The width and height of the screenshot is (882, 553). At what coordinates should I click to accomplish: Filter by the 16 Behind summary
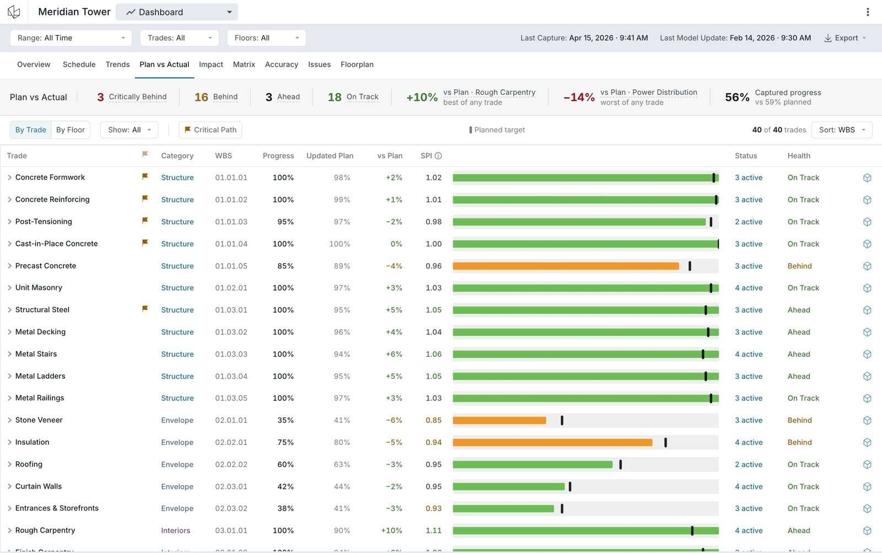click(x=216, y=97)
